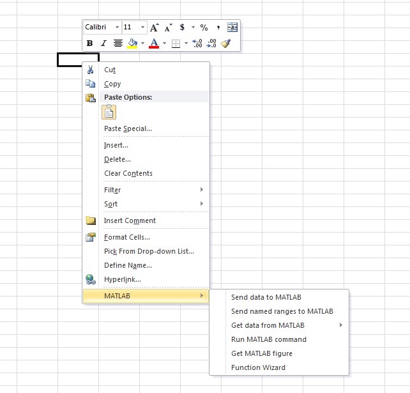The width and height of the screenshot is (410, 393).
Task: Apply yellow fill color bucket
Action: pos(132,43)
